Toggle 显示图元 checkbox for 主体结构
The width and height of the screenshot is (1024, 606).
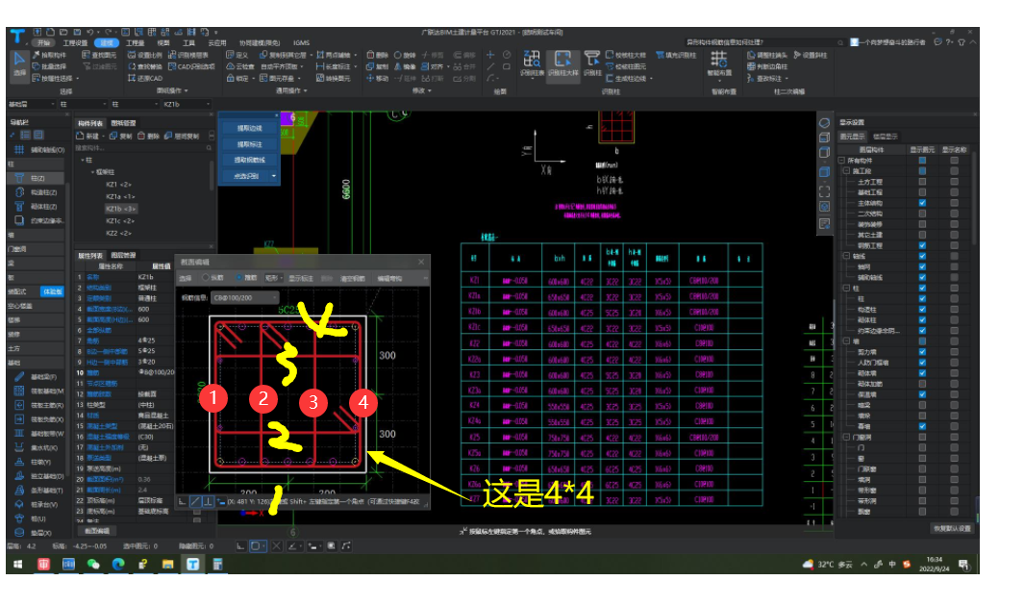pyautogui.click(x=922, y=203)
